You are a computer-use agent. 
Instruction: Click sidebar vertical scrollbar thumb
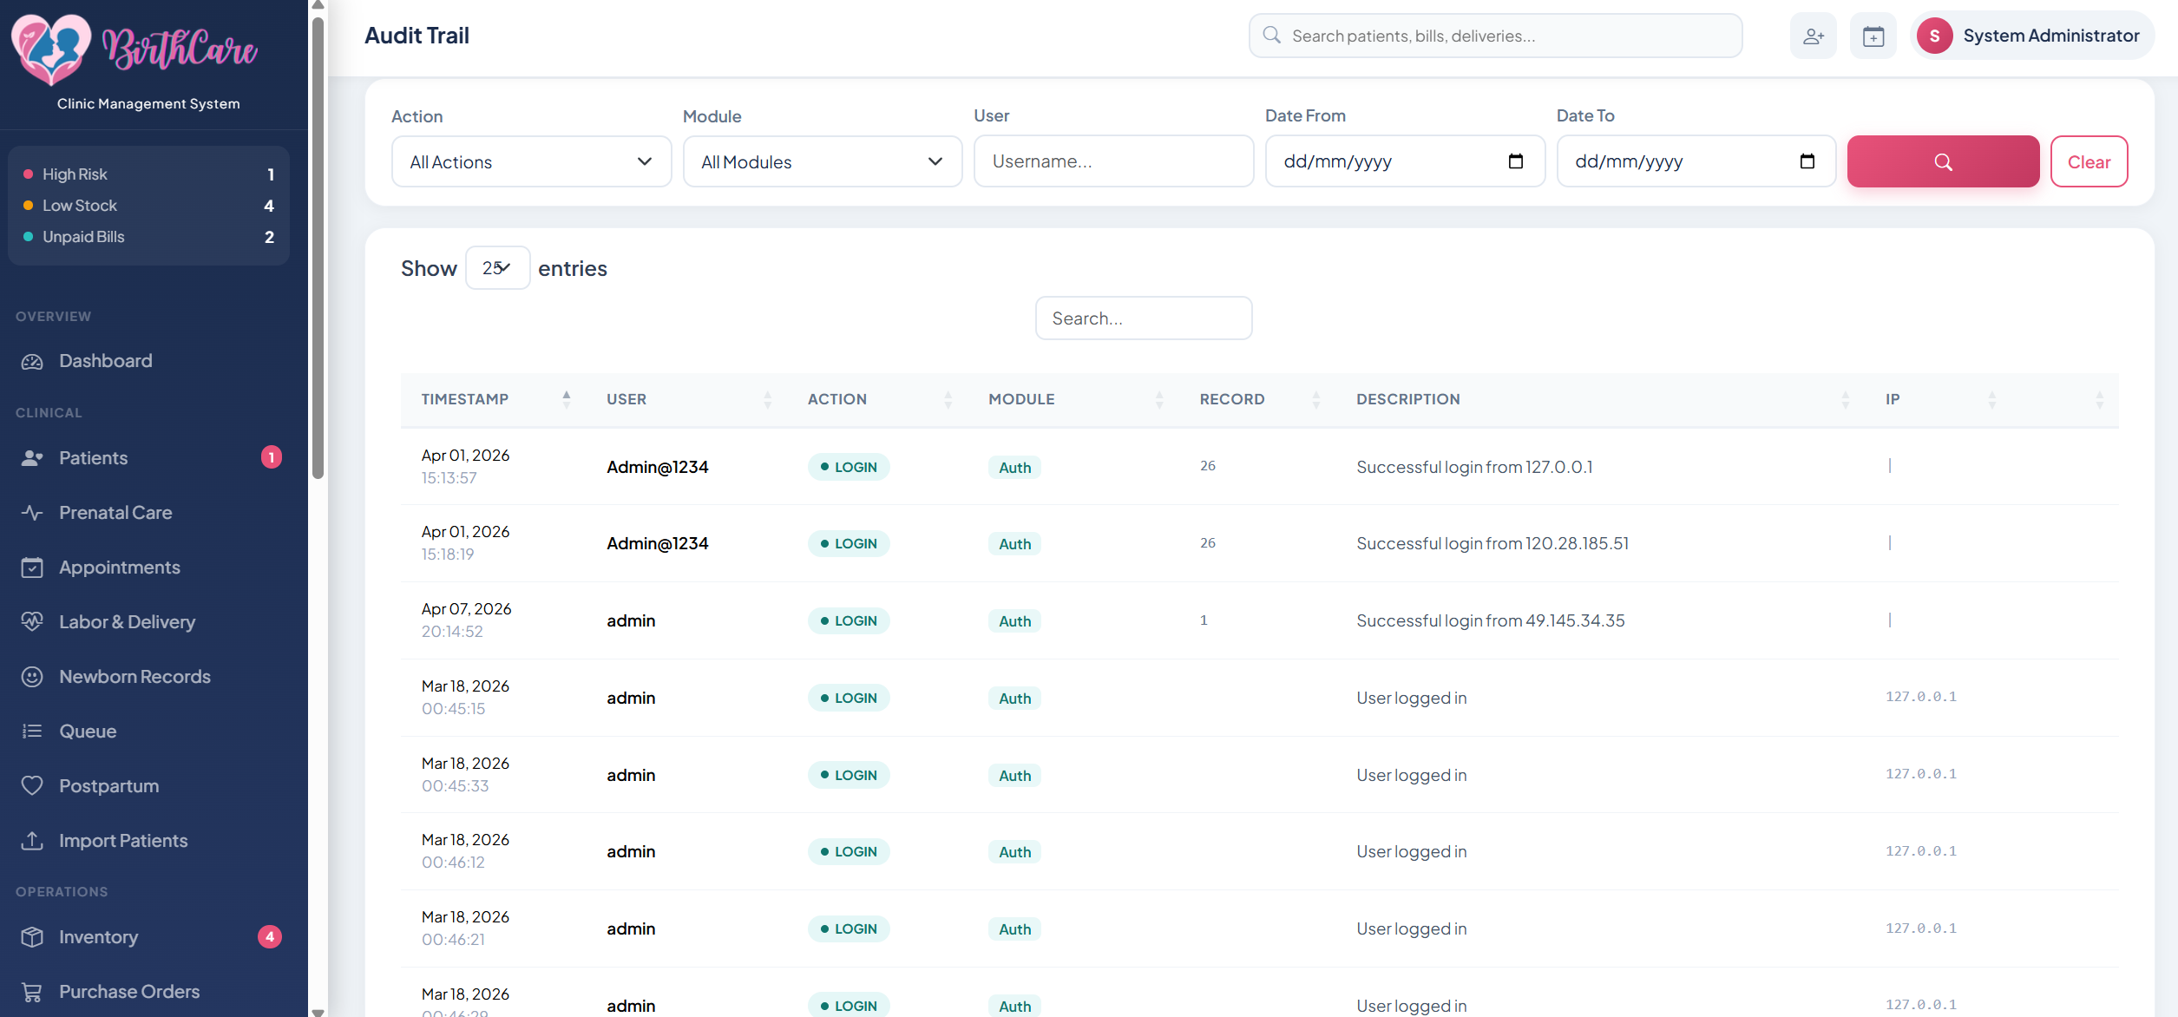(318, 247)
